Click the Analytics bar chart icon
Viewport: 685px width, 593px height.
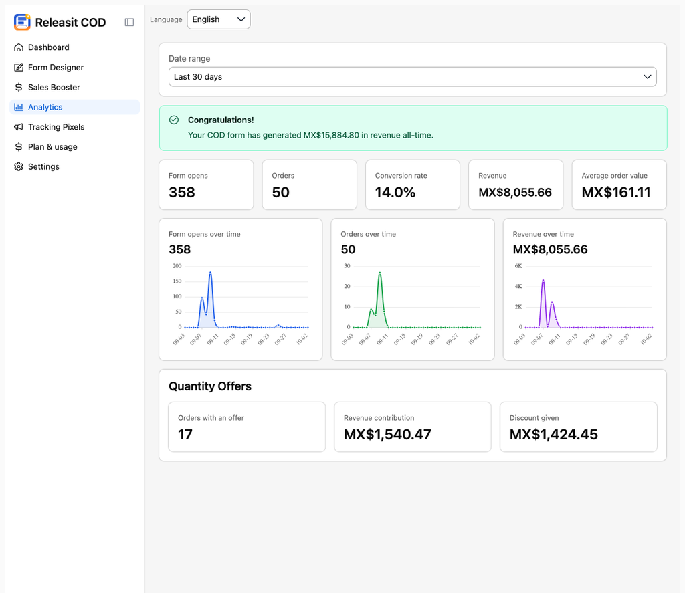click(18, 107)
